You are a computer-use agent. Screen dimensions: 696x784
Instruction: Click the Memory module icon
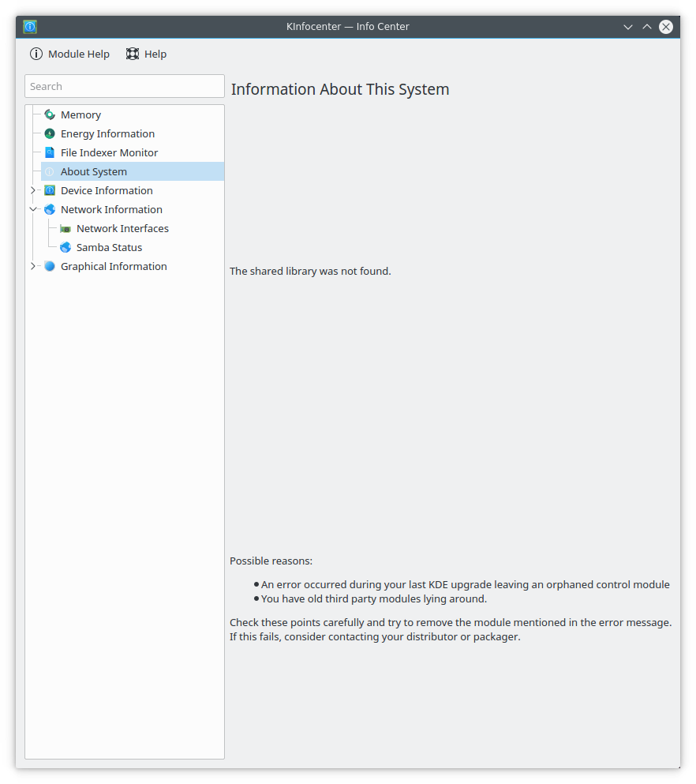click(50, 114)
